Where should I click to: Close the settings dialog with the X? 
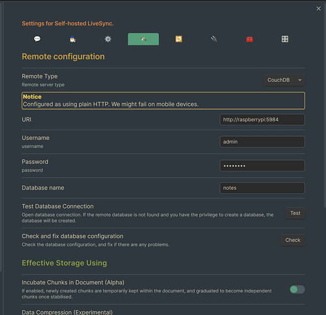click(x=318, y=9)
